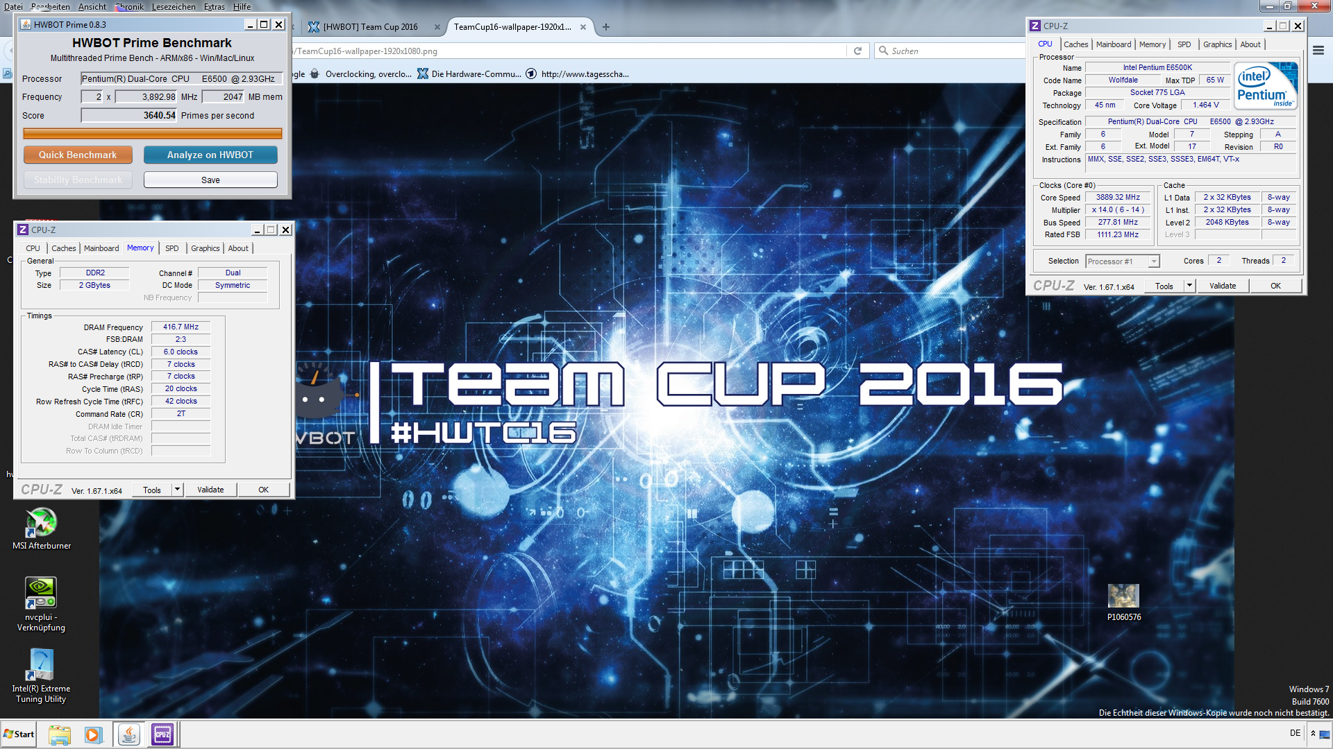Viewport: 1333px width, 749px height.
Task: Switch to Graphics tab in right CPU-Z window
Action: (x=1218, y=44)
